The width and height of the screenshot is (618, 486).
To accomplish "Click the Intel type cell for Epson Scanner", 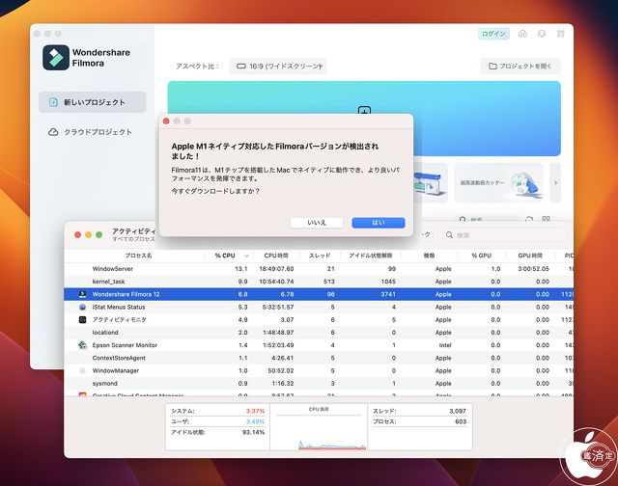I will tap(445, 345).
